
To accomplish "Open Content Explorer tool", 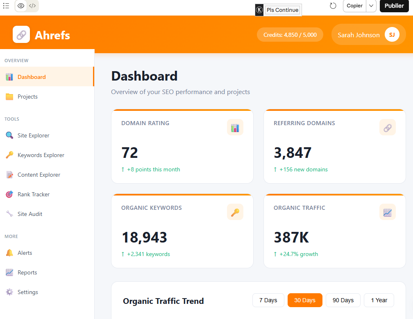I will click(x=47, y=175).
